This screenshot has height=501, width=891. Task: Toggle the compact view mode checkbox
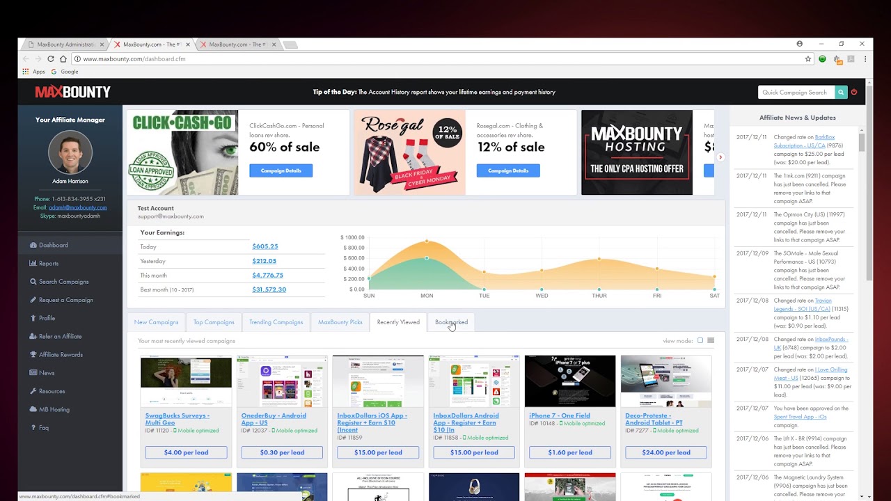(x=700, y=340)
